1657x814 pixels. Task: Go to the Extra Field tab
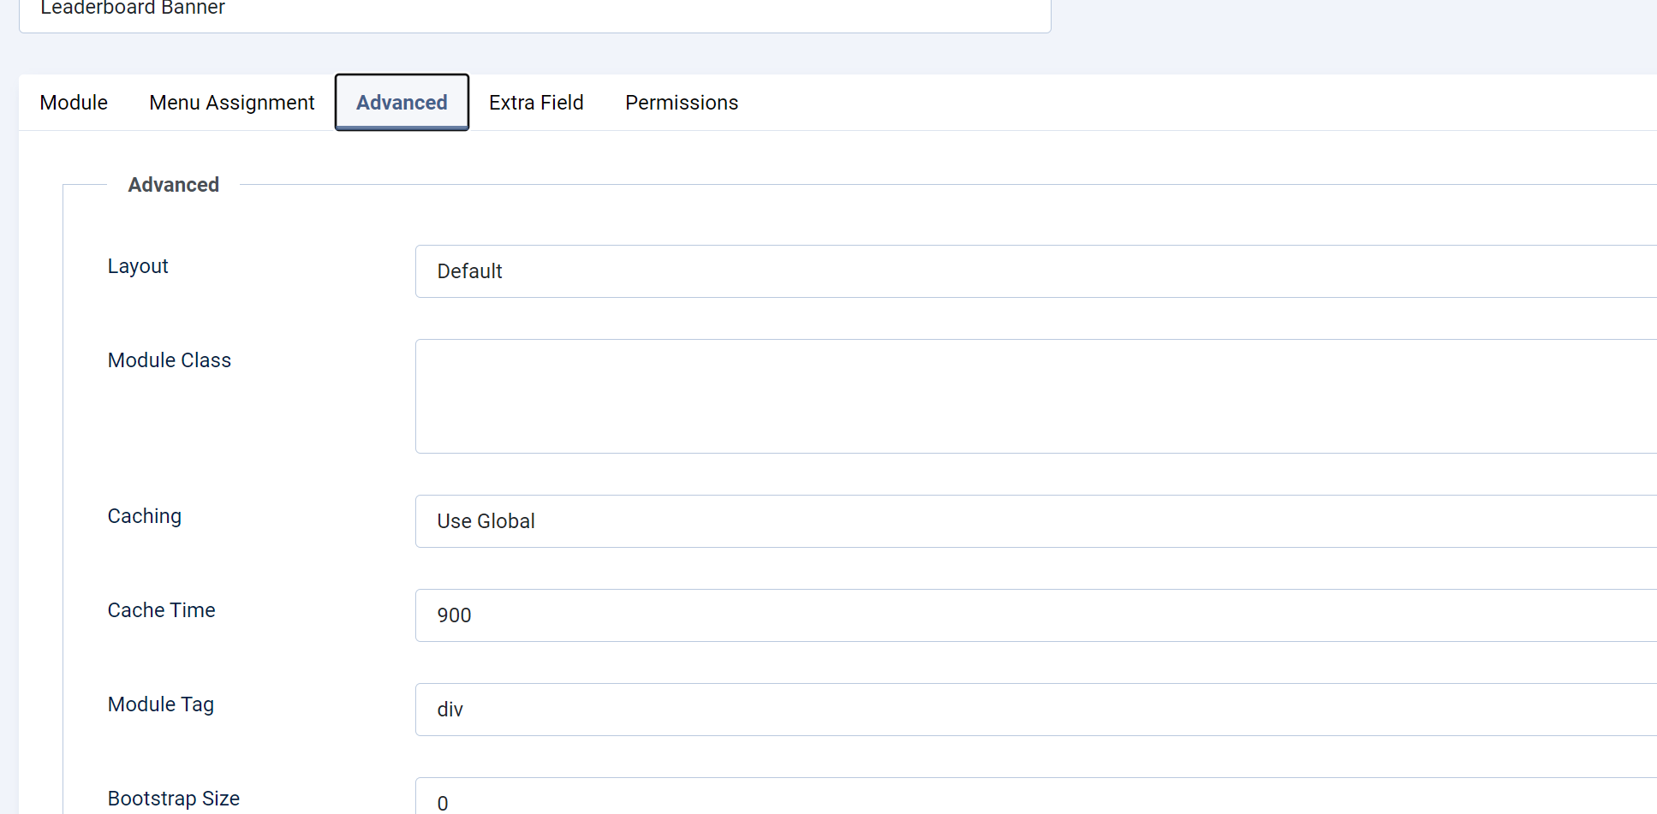coord(536,103)
